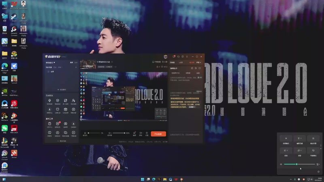Click the heart likes counter

point(164,67)
